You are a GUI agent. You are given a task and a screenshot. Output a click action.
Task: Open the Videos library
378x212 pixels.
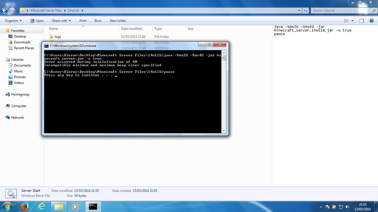pyautogui.click(x=19, y=83)
